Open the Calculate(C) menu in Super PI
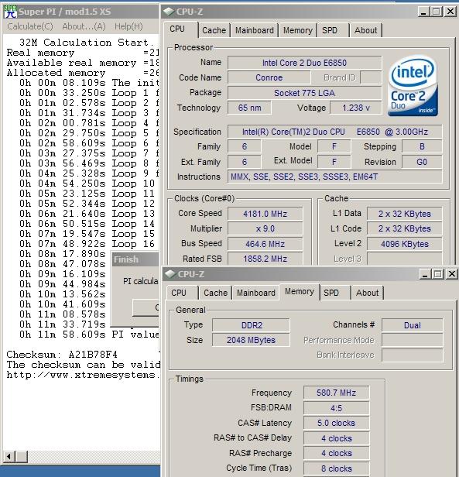This screenshot has height=477, width=459. (30, 26)
